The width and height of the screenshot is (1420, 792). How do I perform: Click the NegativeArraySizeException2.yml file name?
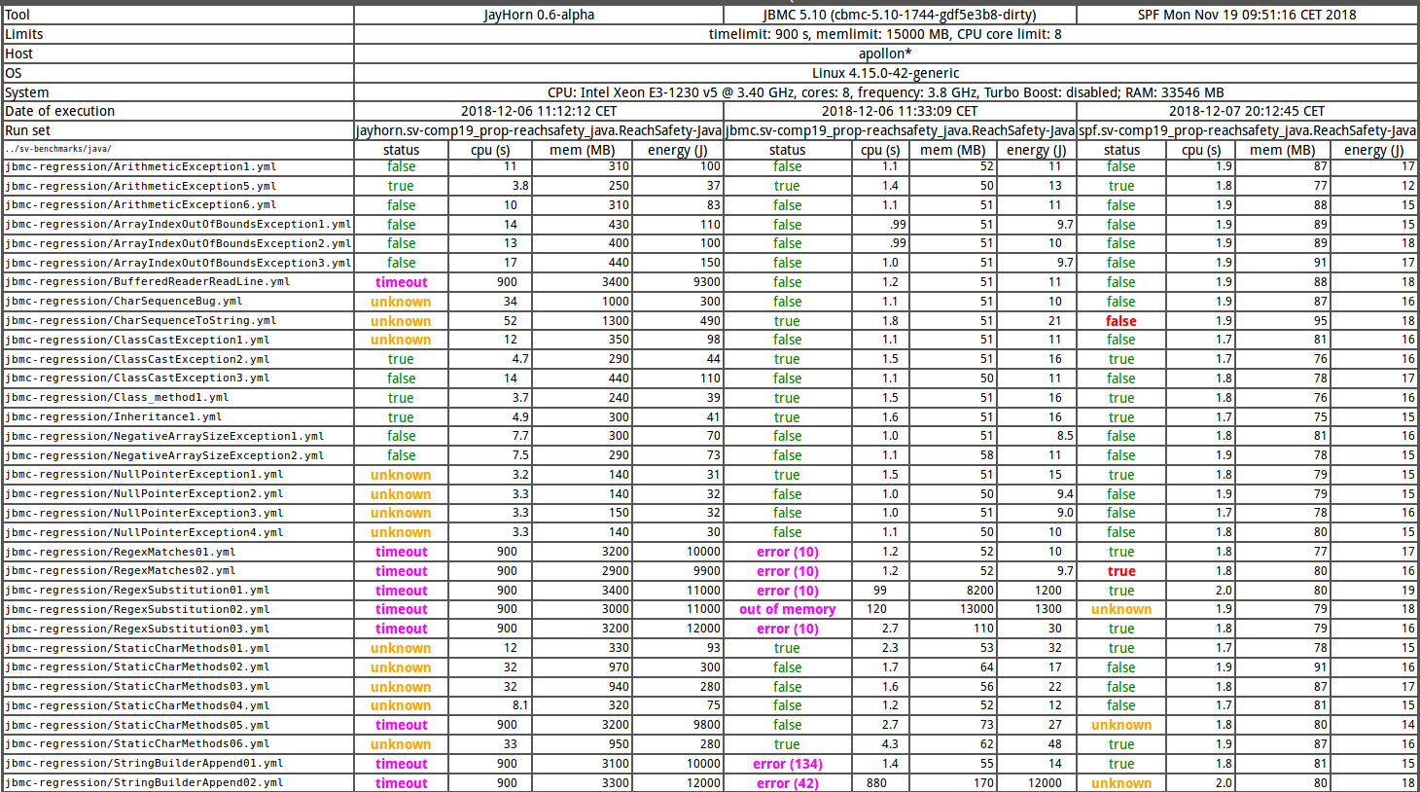164,455
